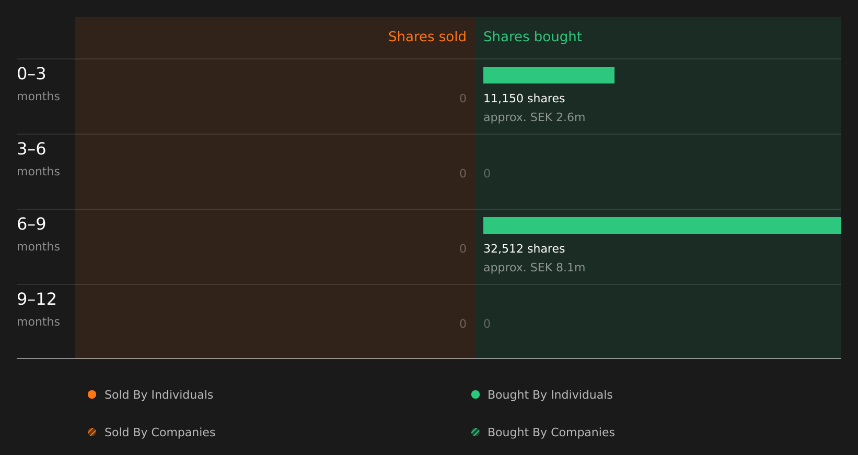The height and width of the screenshot is (455, 858).
Task: Click the orange Sold By Individuals legend dot
Action: [92, 394]
